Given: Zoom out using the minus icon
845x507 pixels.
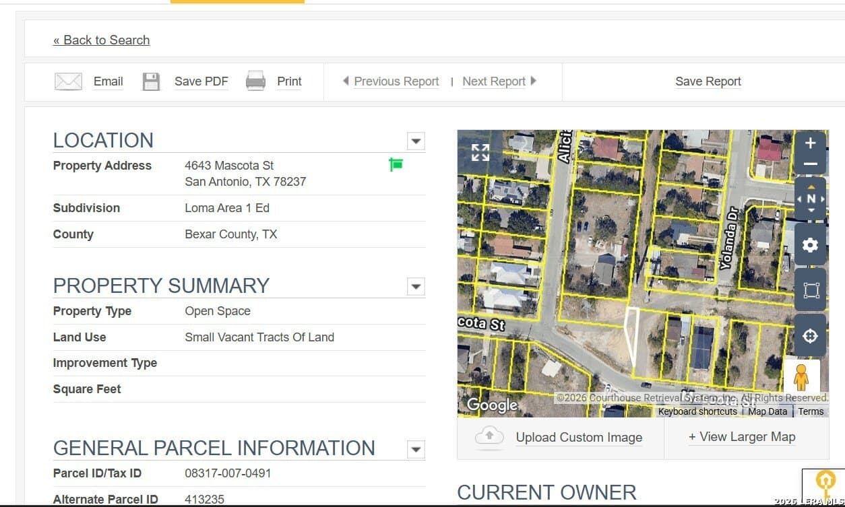Looking at the screenshot, I should tap(810, 163).
